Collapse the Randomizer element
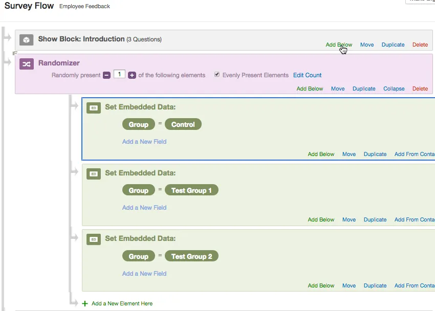 pyautogui.click(x=394, y=88)
